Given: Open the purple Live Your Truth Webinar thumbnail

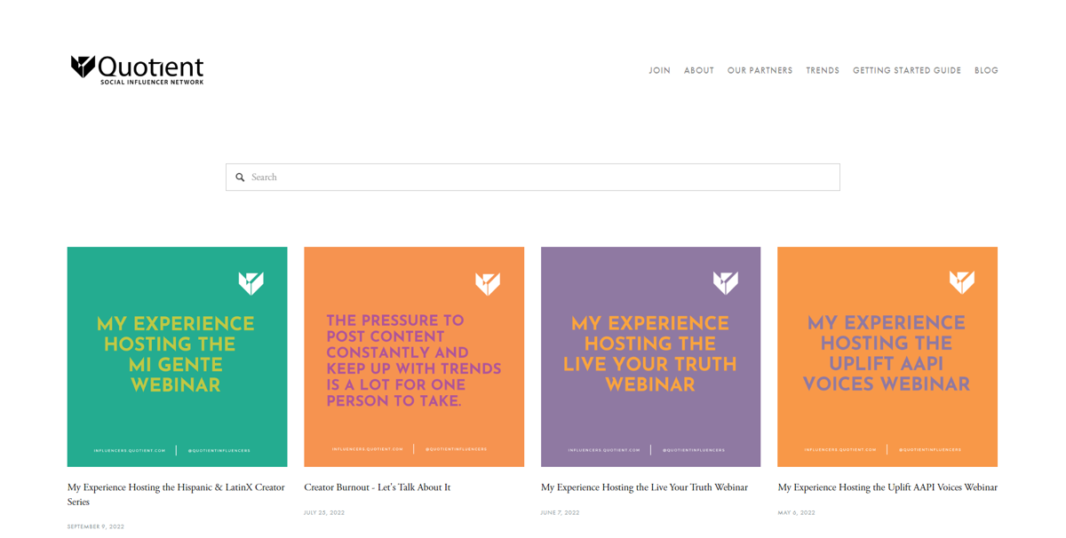Looking at the screenshot, I should point(651,357).
